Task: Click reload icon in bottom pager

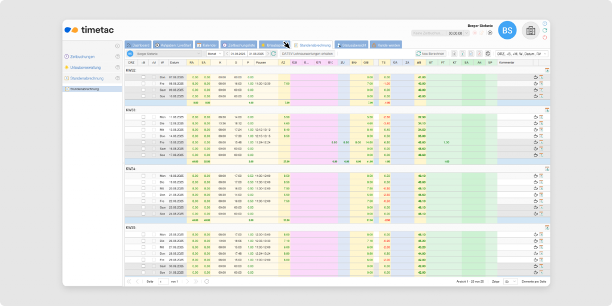Action: click(207, 281)
